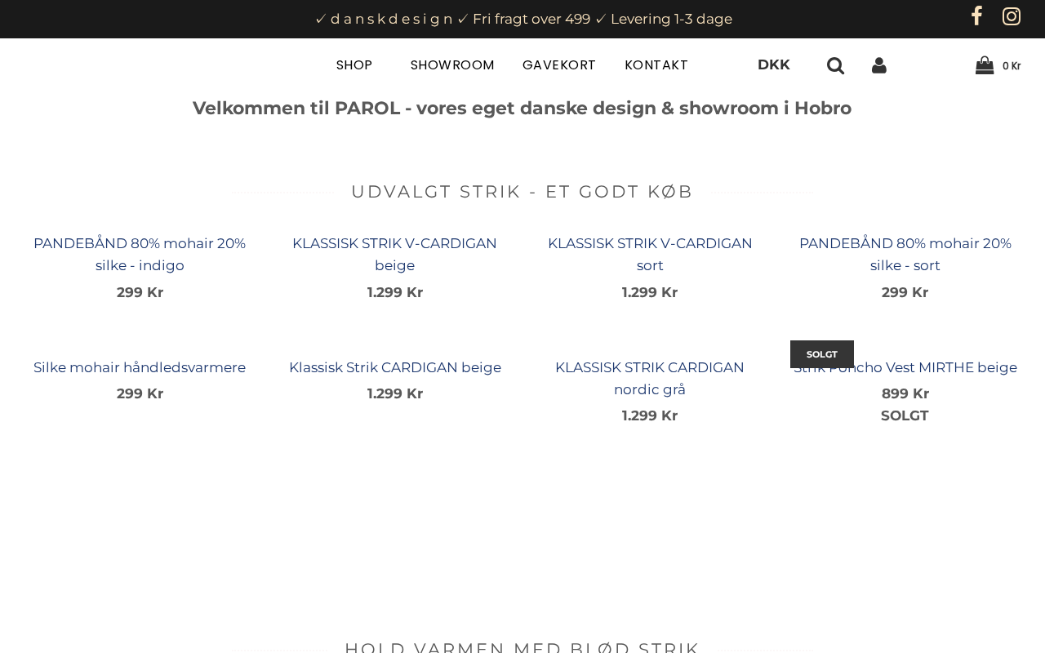
Task: Click the 0 Kr cart total
Action: click(1012, 66)
